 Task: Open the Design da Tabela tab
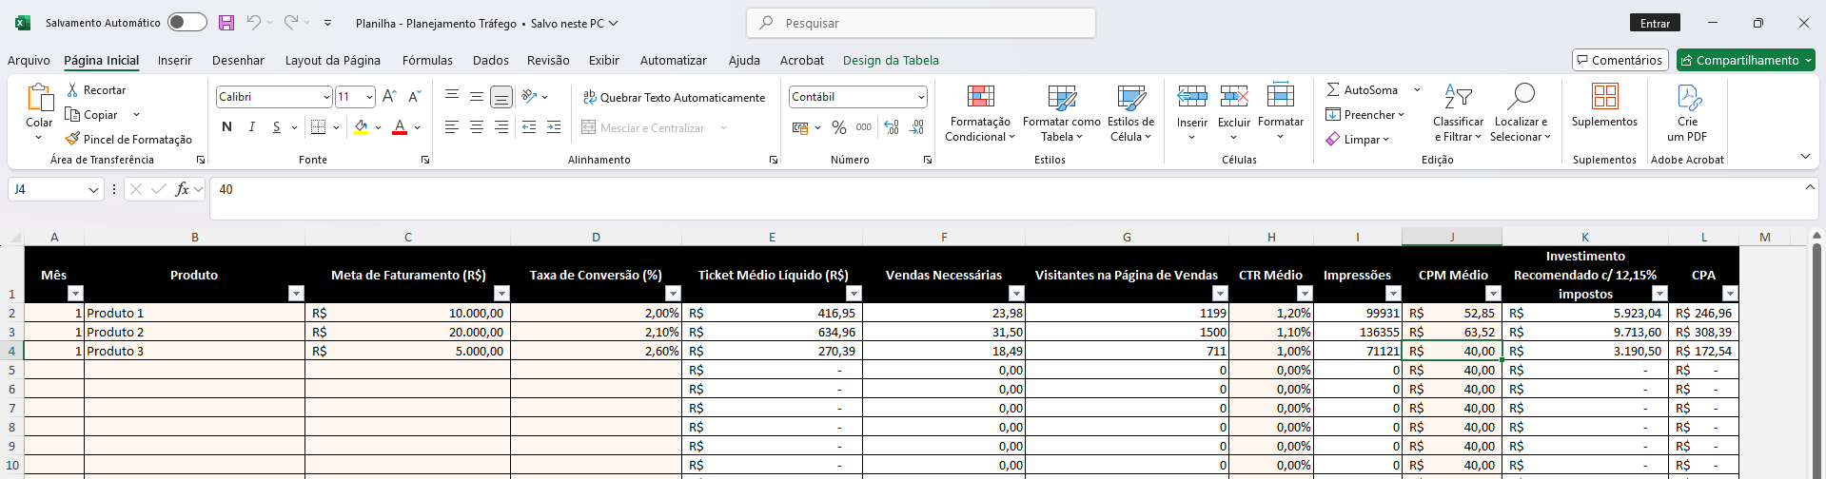891,60
